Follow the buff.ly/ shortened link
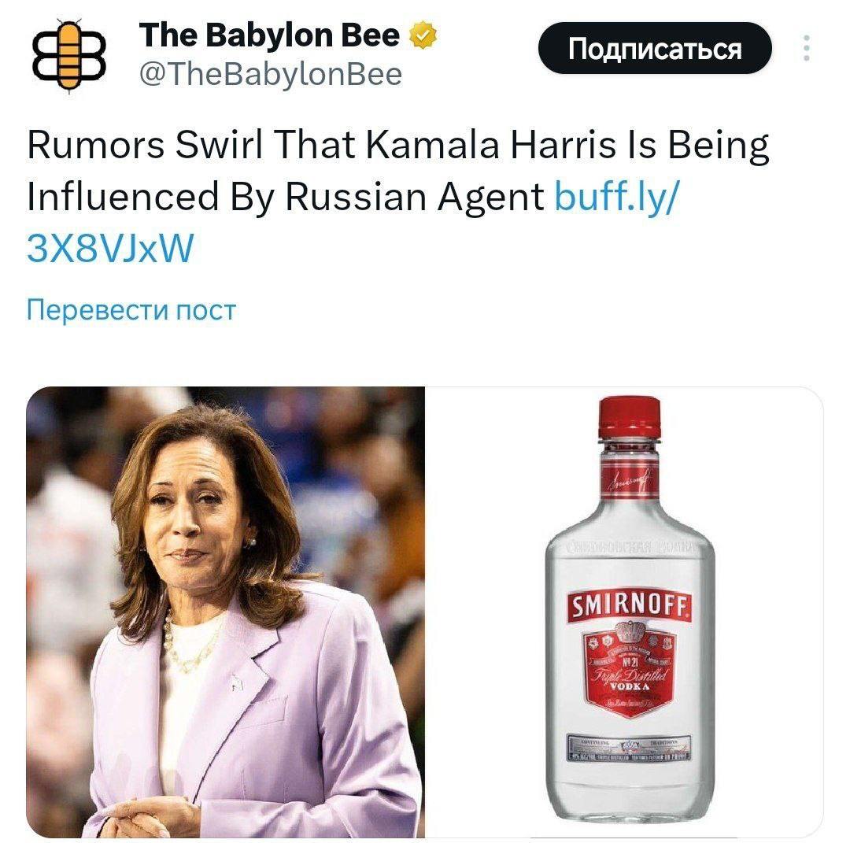 point(615,196)
